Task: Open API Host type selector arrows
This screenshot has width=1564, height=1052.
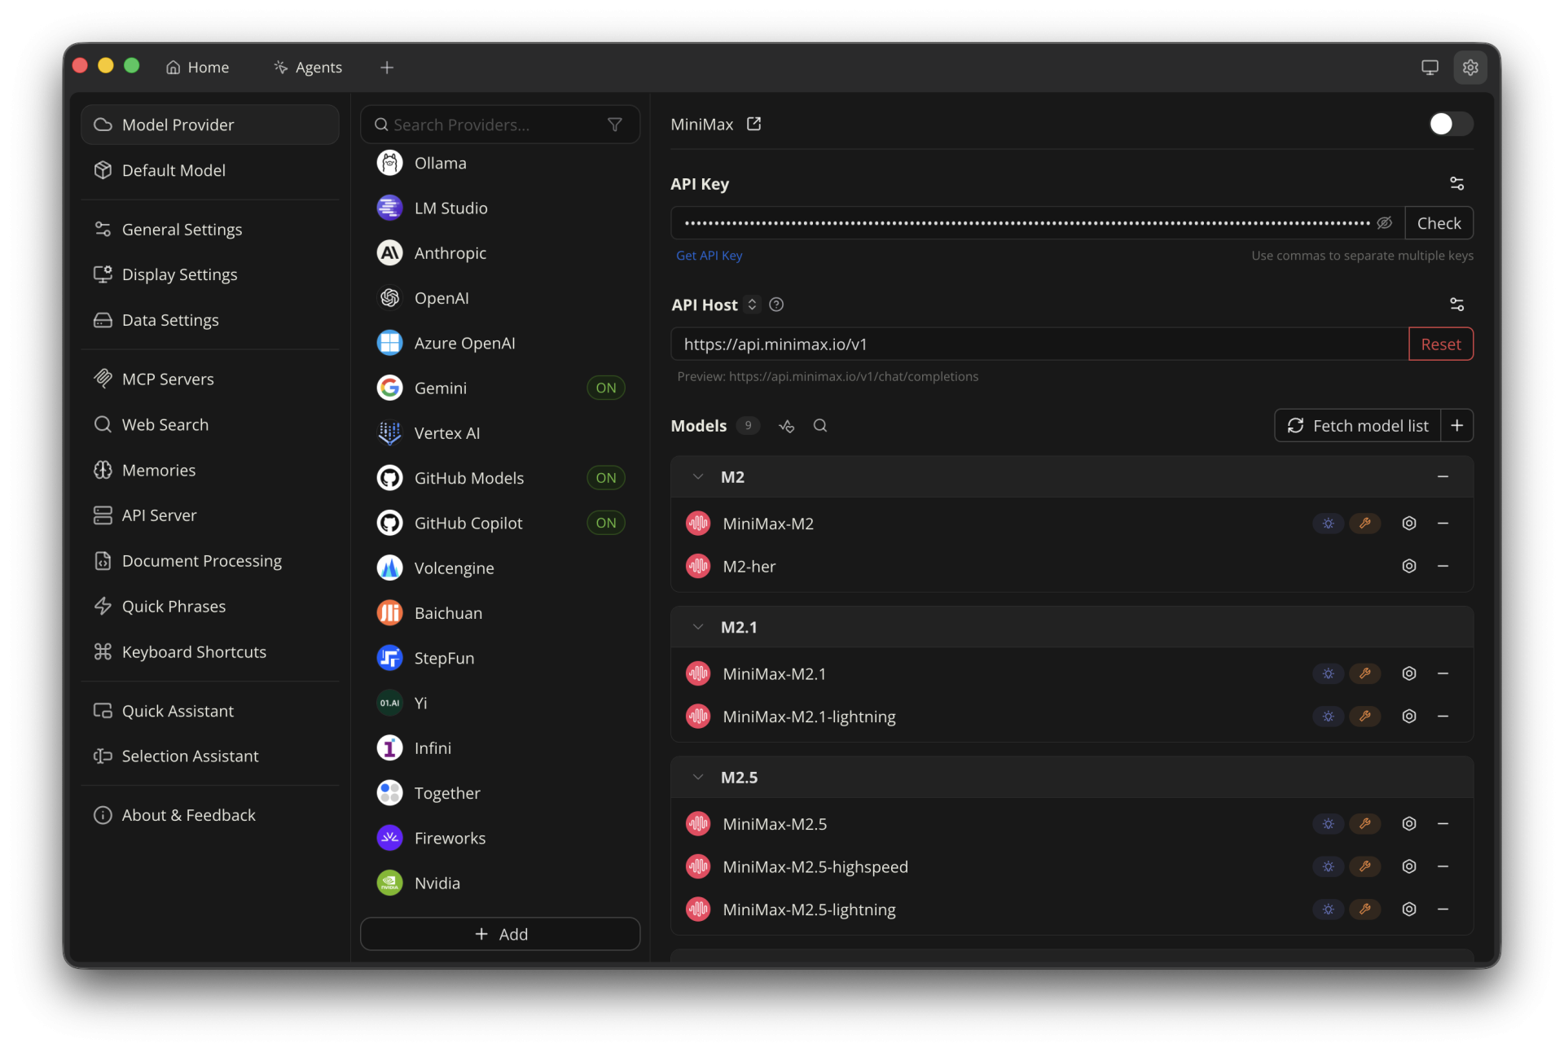Action: point(752,305)
